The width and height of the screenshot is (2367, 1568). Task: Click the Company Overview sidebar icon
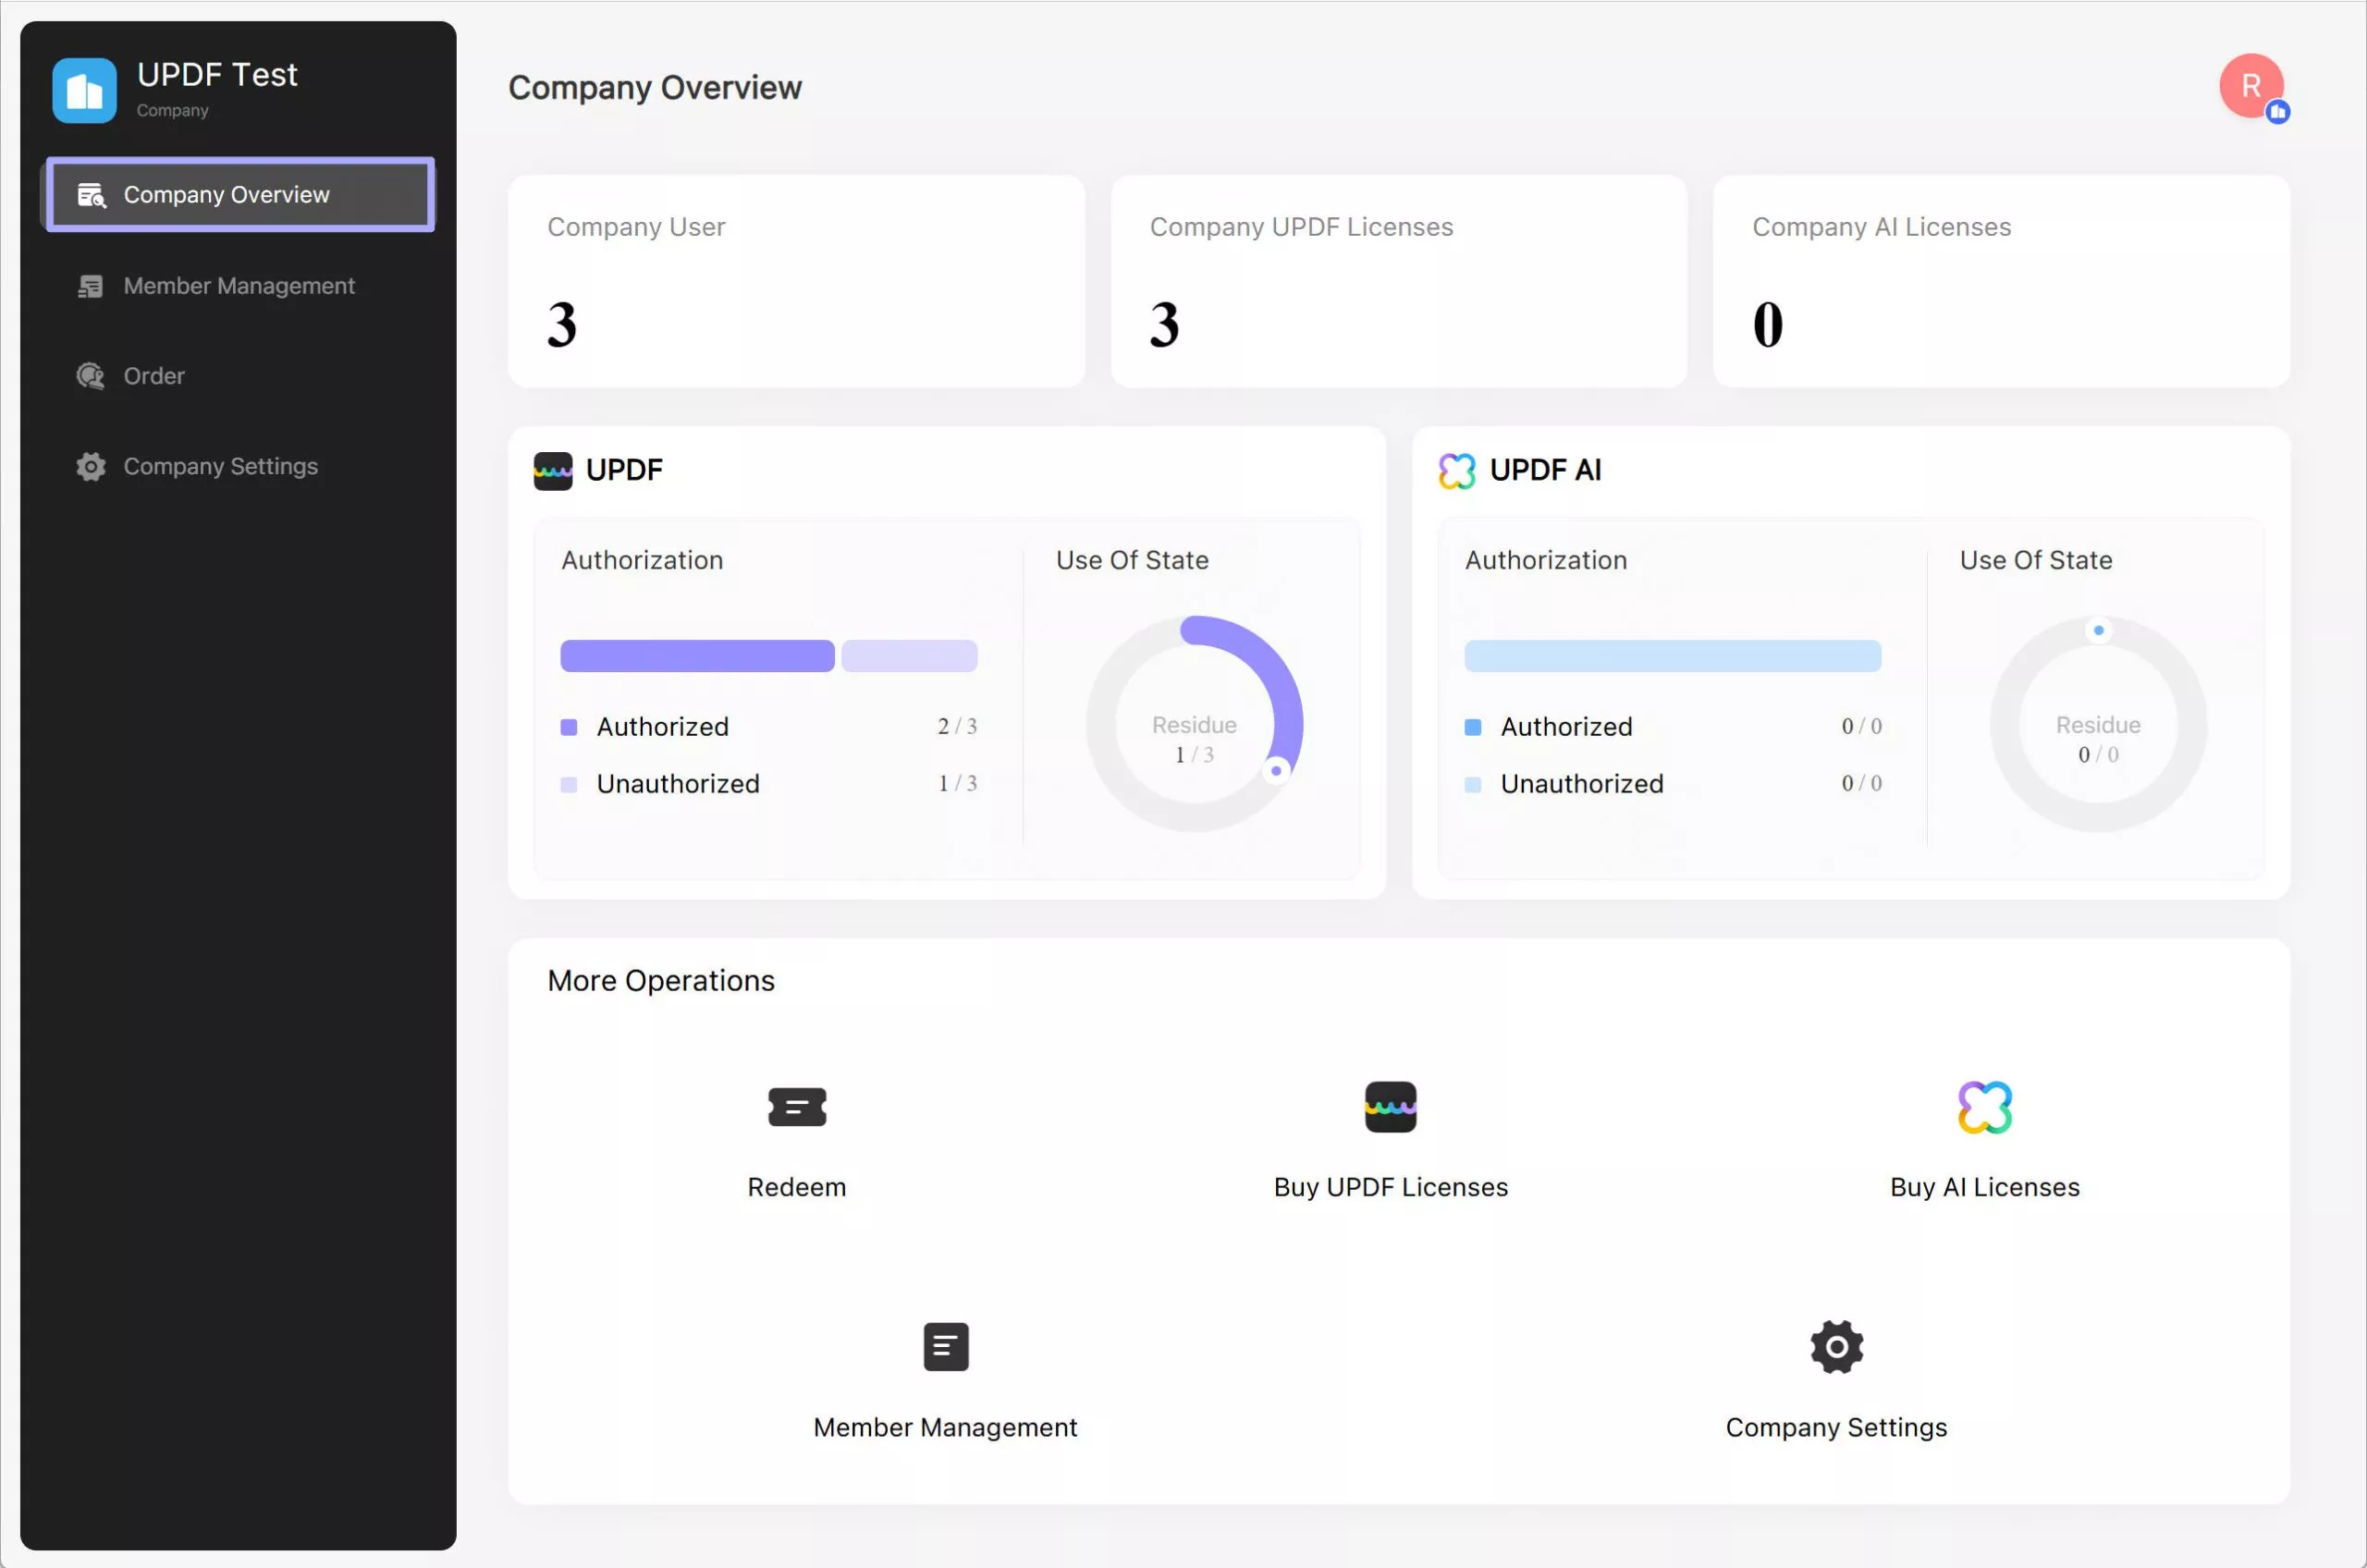[x=91, y=195]
